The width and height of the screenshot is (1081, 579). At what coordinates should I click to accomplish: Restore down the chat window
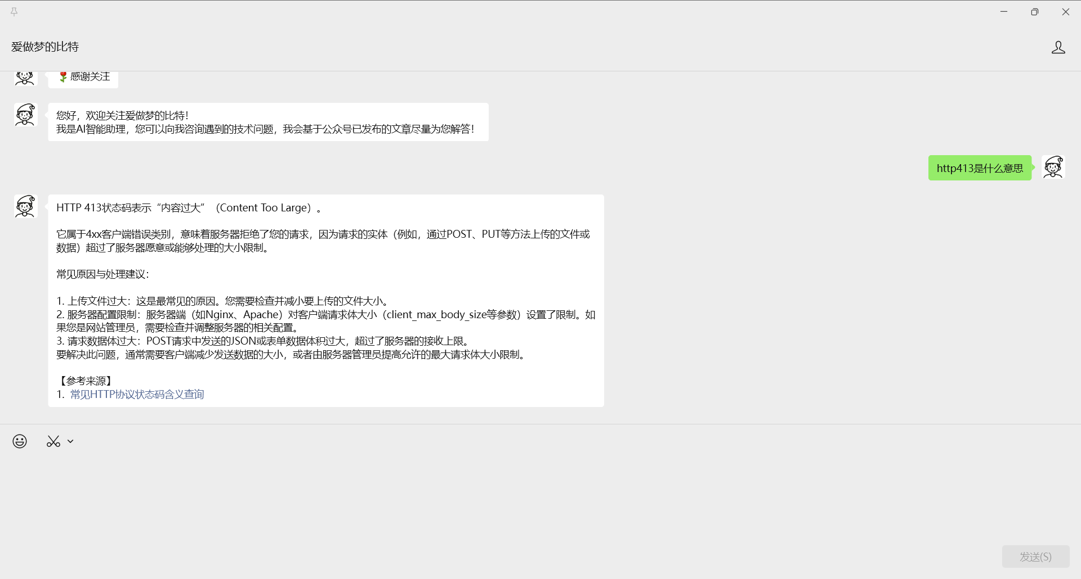(x=1034, y=12)
